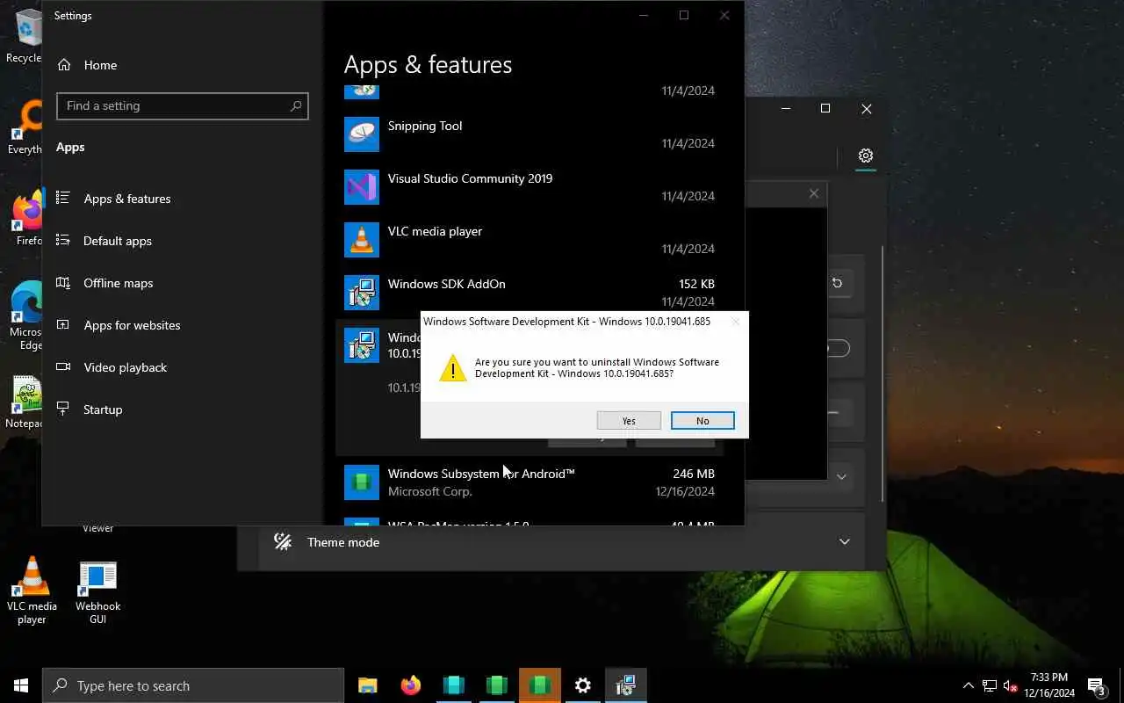
Task: Click the Theme mode wand icon
Action: (x=283, y=542)
